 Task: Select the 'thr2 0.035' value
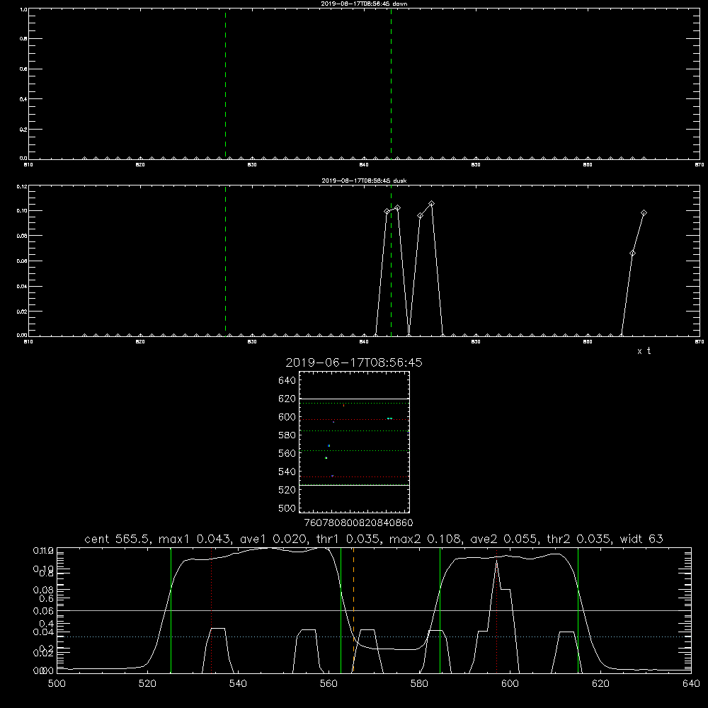point(579,539)
